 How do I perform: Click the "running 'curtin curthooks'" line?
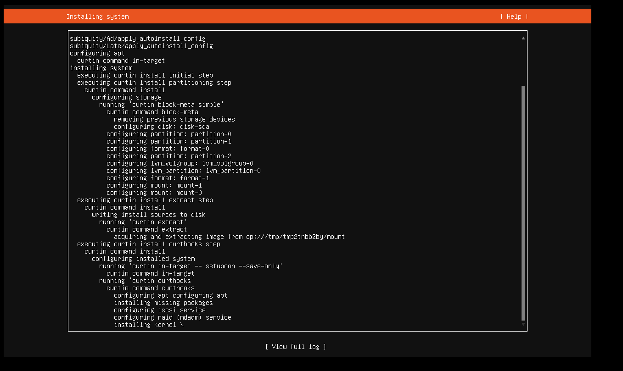click(147, 281)
